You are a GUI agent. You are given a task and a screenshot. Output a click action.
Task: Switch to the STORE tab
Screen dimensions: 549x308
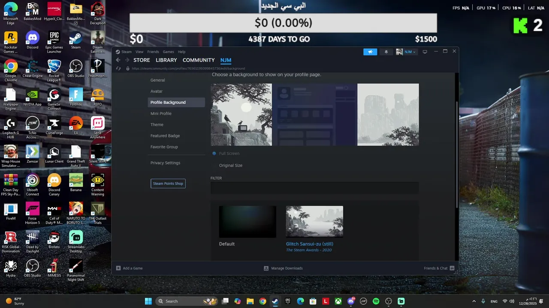142,60
